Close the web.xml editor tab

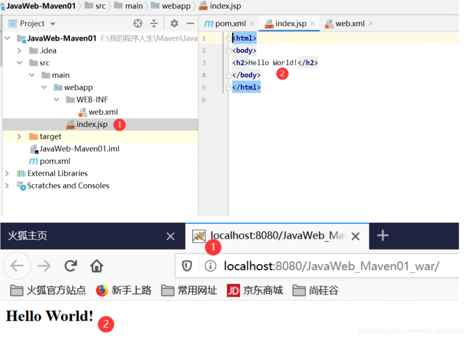371,23
